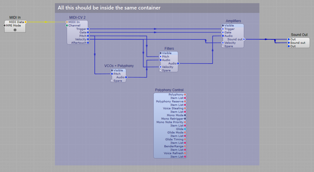
Task: Select the MPE Mode pin on MIDI In
Action: click(x=5, y=26)
